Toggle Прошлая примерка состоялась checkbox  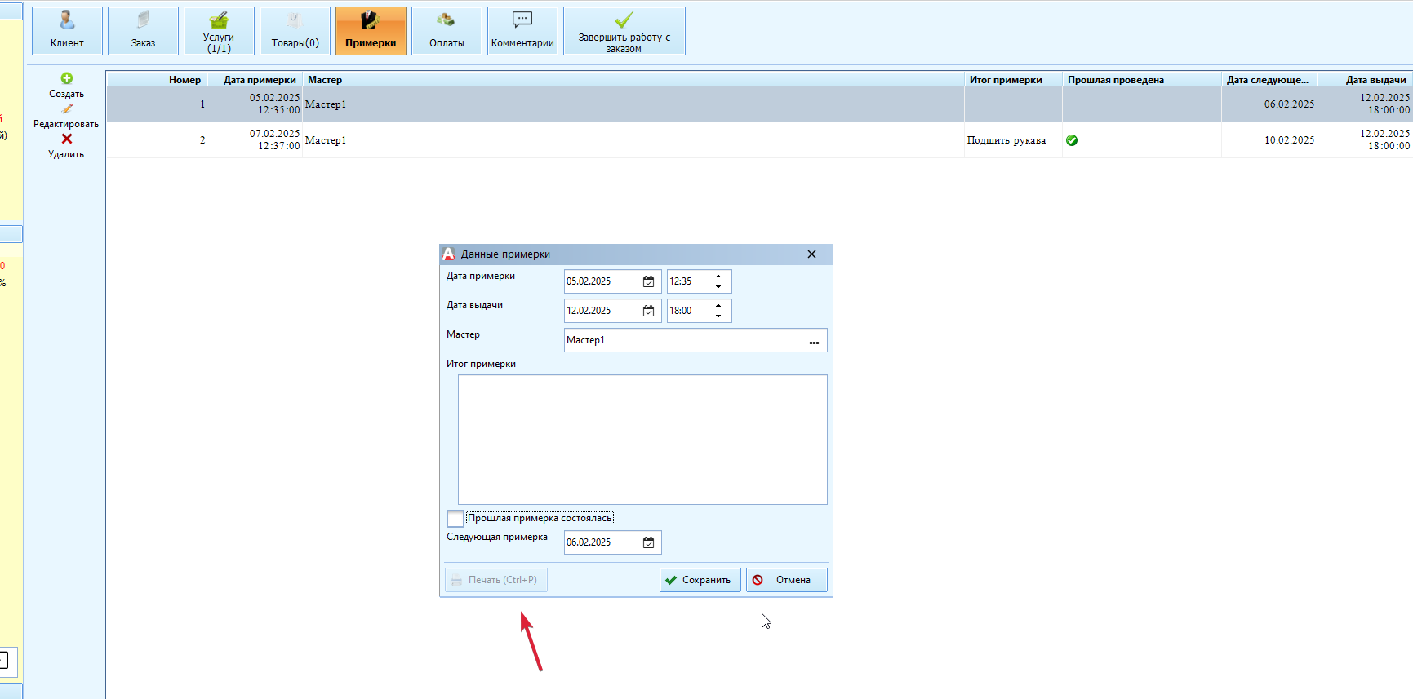click(455, 519)
